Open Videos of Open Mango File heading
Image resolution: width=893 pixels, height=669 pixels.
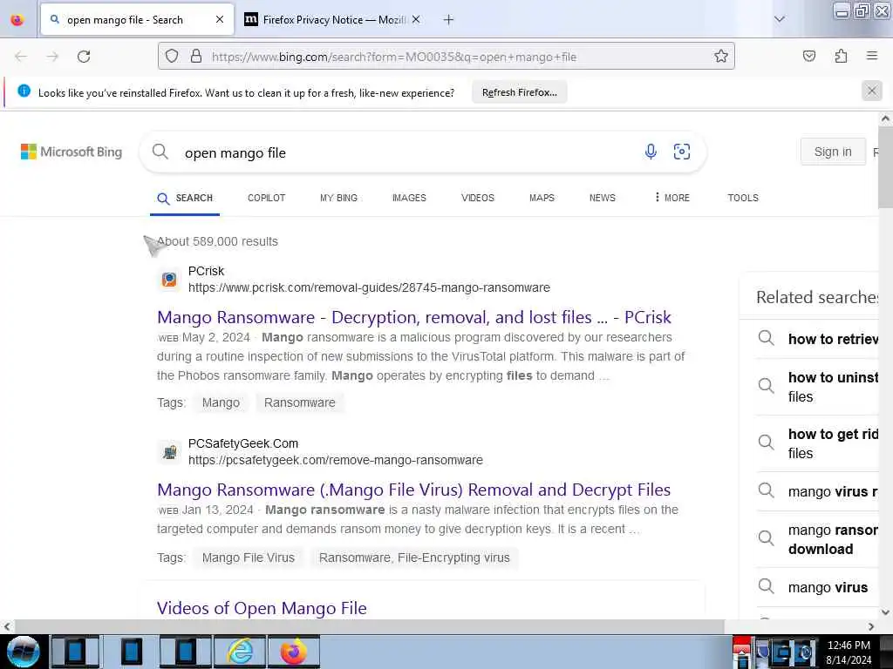pos(262,608)
